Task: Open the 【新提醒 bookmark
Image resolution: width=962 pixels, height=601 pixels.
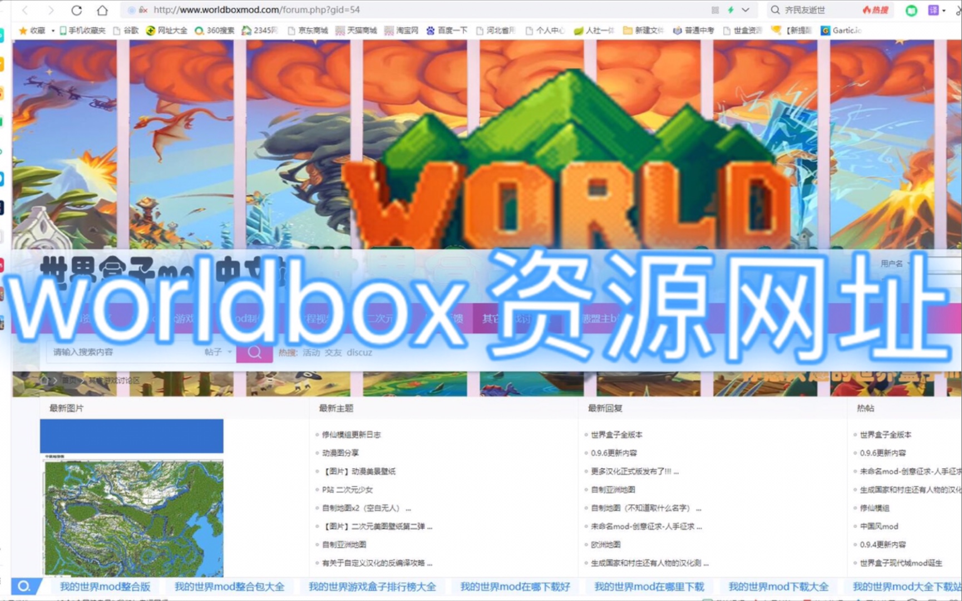Action: pyautogui.click(x=792, y=31)
